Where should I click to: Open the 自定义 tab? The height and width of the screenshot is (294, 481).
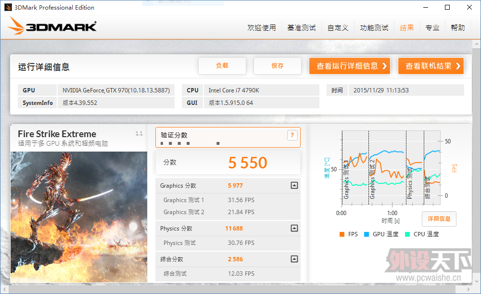pyautogui.click(x=338, y=28)
